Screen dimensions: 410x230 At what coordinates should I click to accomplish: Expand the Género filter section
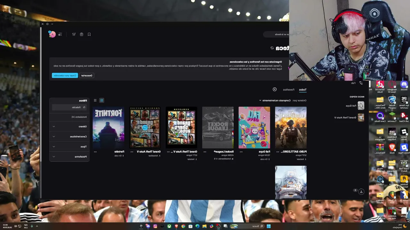tap(70, 126)
